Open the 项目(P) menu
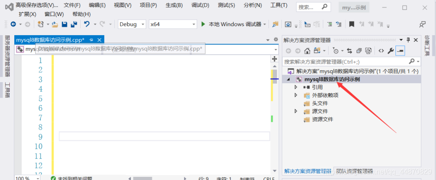Image resolution: width=436 pixels, height=180 pixels. (x=148, y=5)
